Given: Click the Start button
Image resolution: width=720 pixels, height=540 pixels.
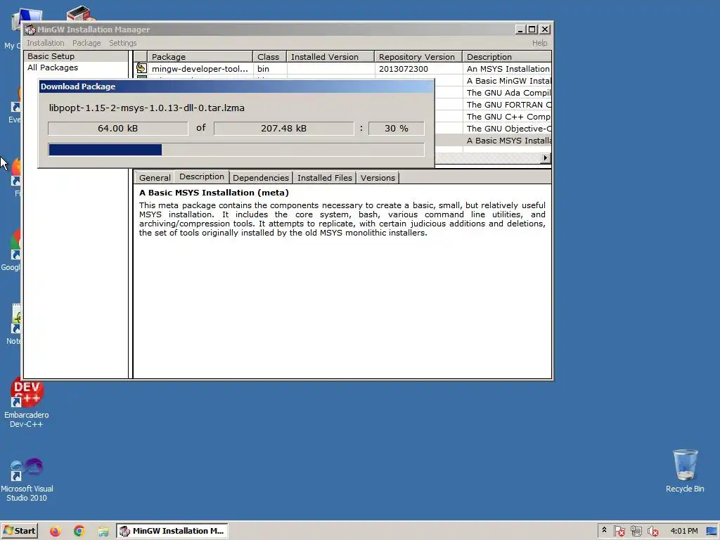Looking at the screenshot, I should [x=19, y=531].
